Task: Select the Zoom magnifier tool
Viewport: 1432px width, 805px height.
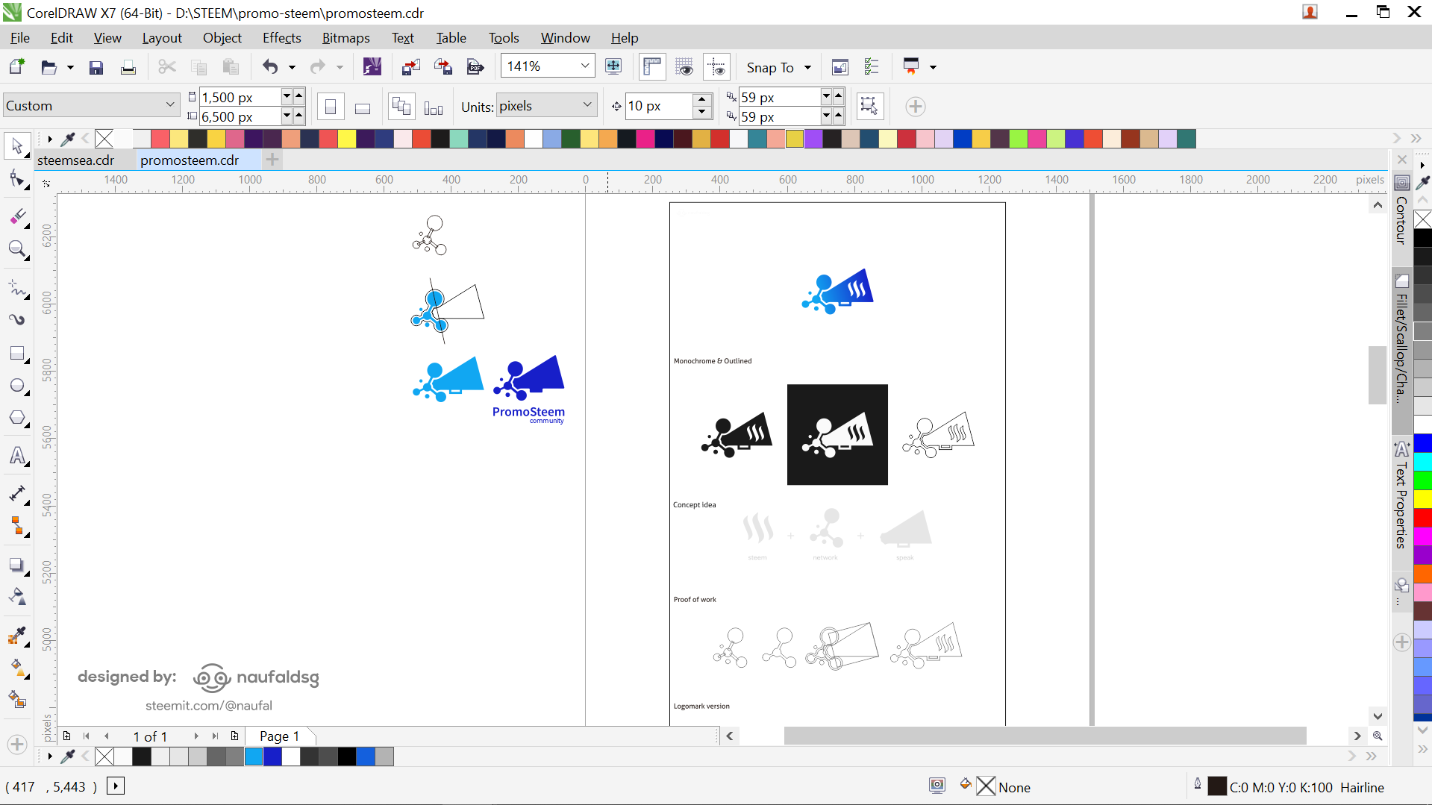Action: pyautogui.click(x=17, y=249)
